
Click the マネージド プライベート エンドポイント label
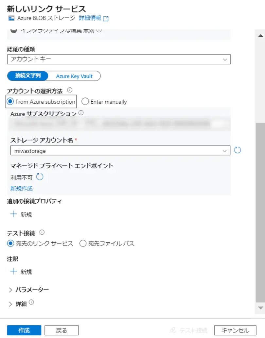click(x=62, y=166)
